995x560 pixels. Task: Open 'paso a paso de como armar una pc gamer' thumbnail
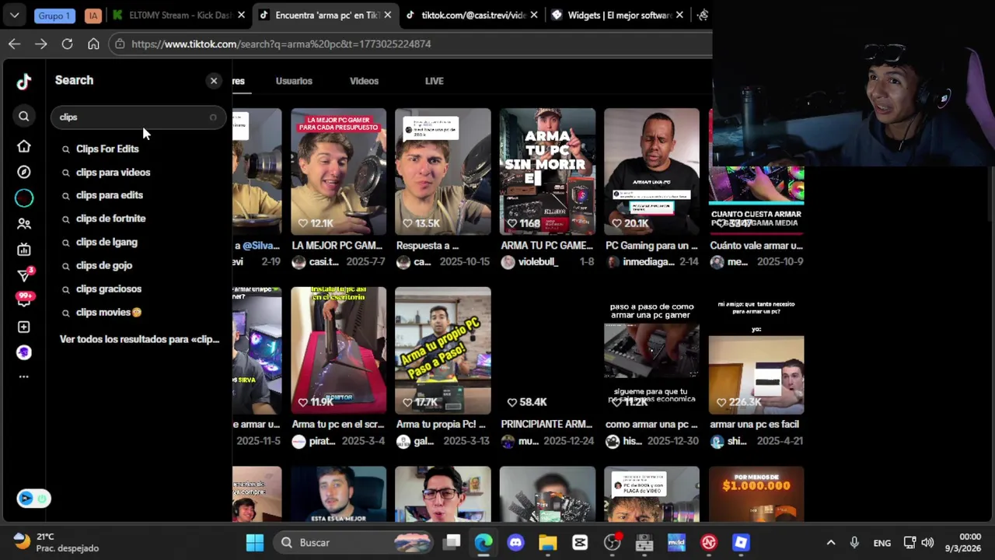point(651,350)
